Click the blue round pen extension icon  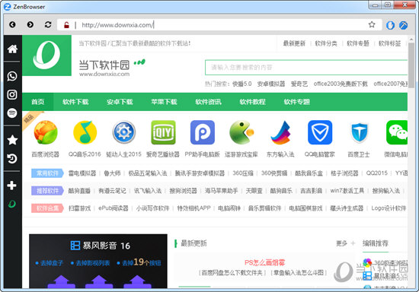pos(403,25)
